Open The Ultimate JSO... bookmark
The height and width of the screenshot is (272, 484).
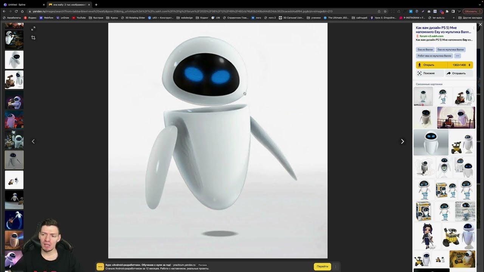tap(336, 18)
